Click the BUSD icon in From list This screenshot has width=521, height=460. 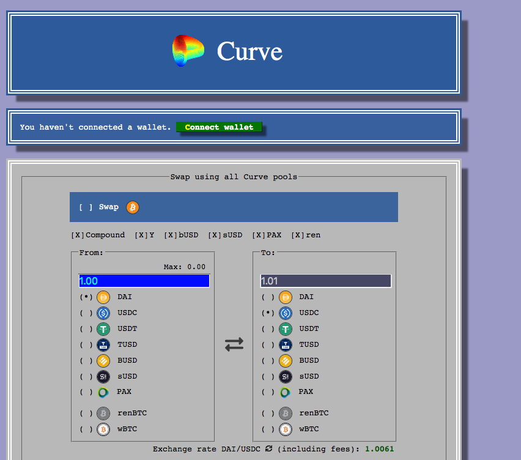click(x=103, y=361)
